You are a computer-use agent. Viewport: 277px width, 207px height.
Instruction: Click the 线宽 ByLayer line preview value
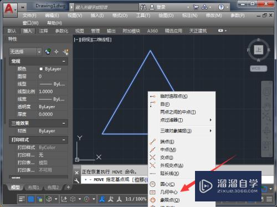[x=52, y=99]
